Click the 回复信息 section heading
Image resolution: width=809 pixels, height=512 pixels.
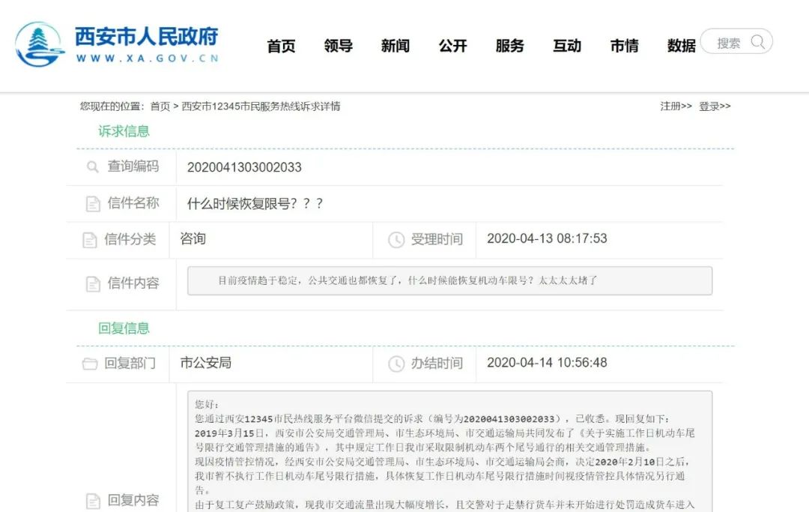click(x=124, y=328)
